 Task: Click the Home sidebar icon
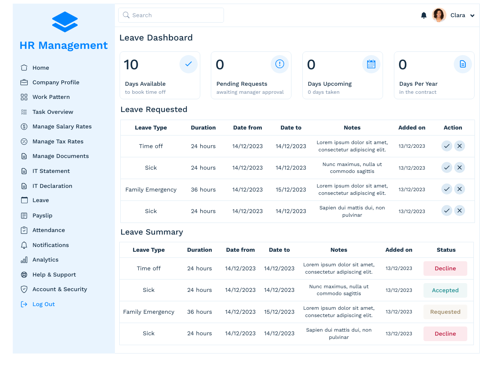tap(24, 67)
